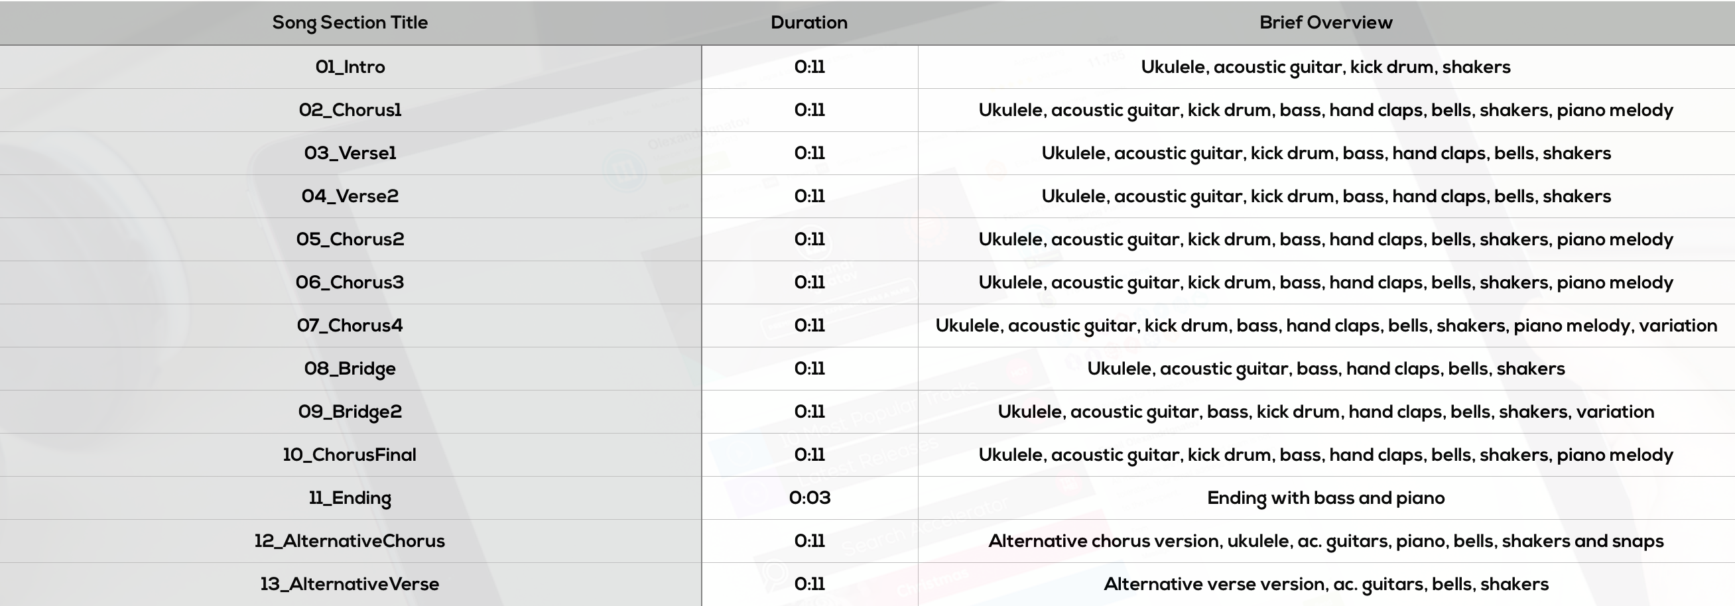
Task: Select the 05_Chorus2 section title
Action: (x=350, y=240)
